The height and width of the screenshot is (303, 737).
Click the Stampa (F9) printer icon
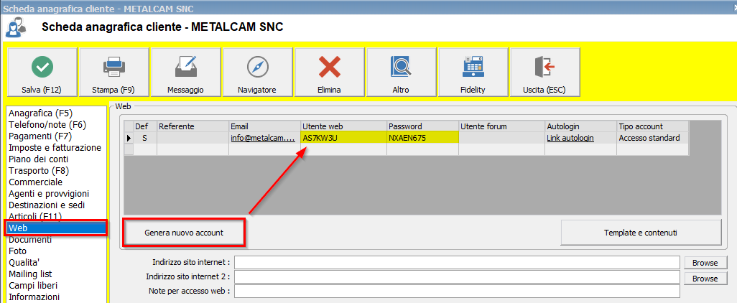point(113,67)
